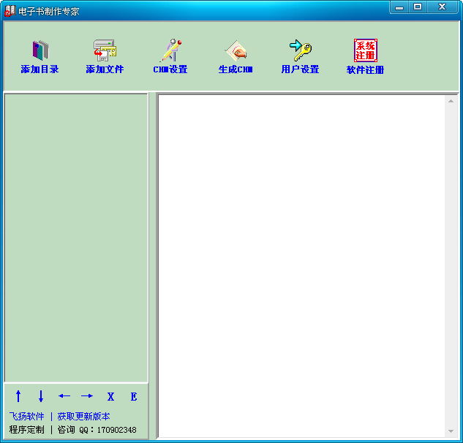Click the scroll-down arrow of the right pane
This screenshot has height=443, width=463.
click(451, 431)
